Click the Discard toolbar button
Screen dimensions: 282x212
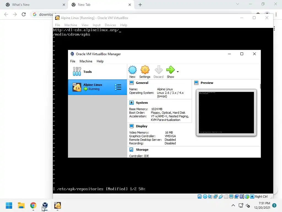click(158, 72)
